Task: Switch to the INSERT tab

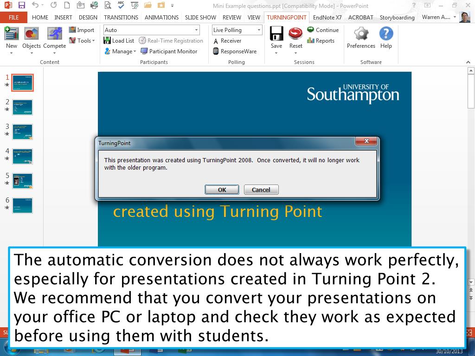Action: tap(63, 18)
